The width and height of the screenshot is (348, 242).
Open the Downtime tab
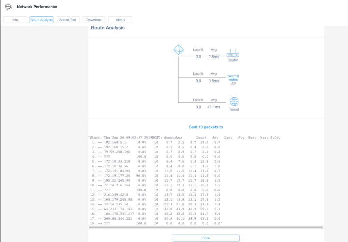(x=94, y=20)
